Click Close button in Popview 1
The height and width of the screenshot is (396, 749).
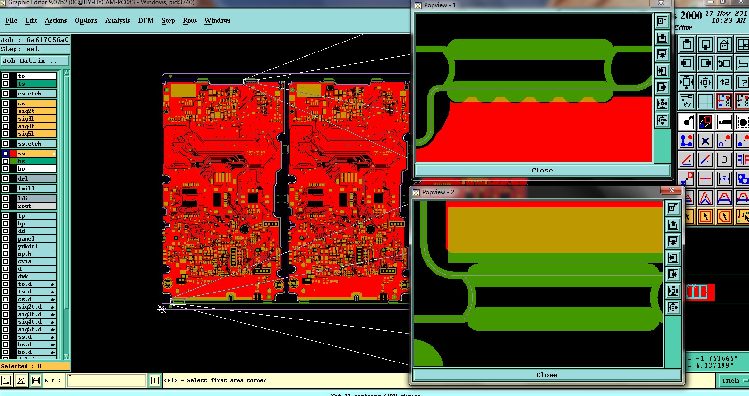coord(542,171)
